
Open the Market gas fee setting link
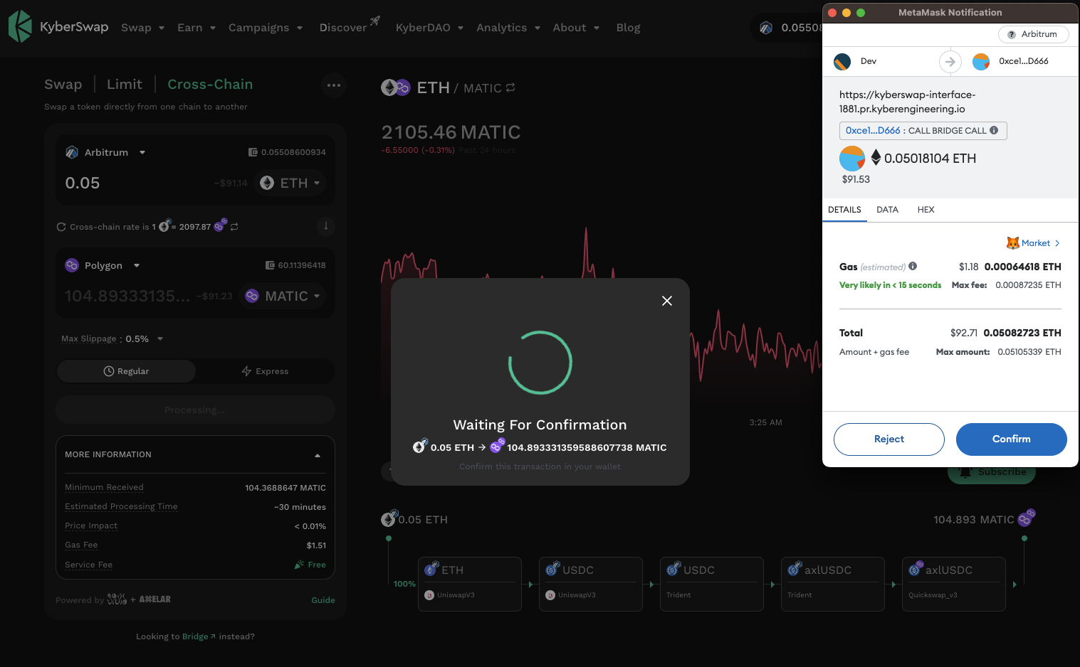point(1034,243)
